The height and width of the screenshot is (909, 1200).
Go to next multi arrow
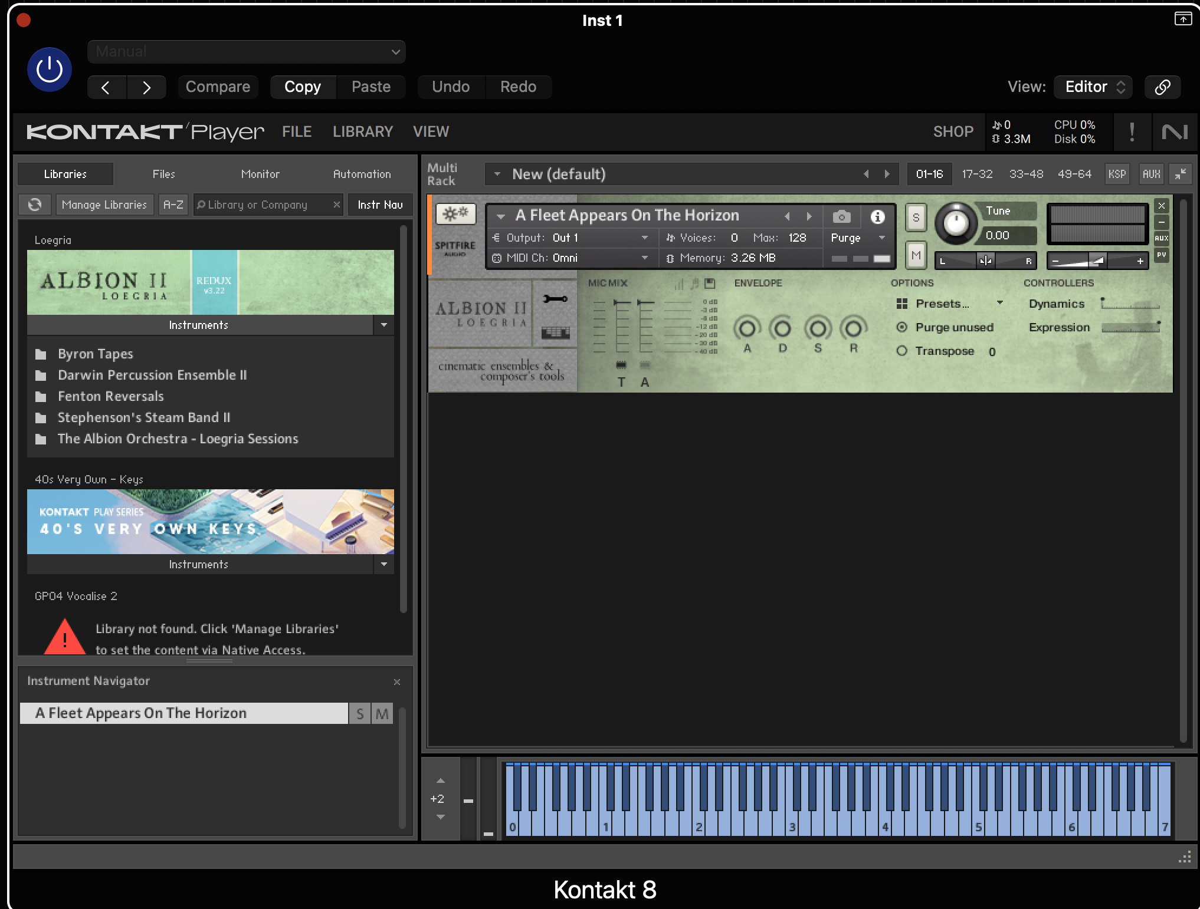887,174
